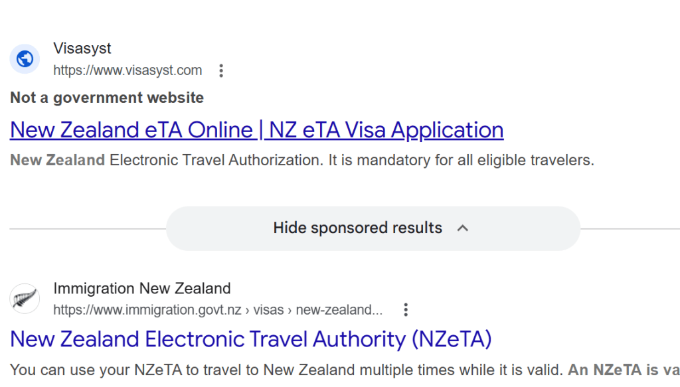The width and height of the screenshot is (680, 387).
Task: Click the Visasyst globe favicon
Action: (x=25, y=59)
